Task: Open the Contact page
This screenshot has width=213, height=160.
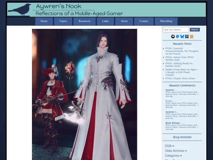Action: (144, 21)
